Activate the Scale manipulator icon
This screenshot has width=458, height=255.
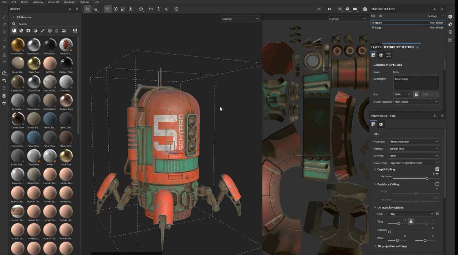click(x=123, y=9)
